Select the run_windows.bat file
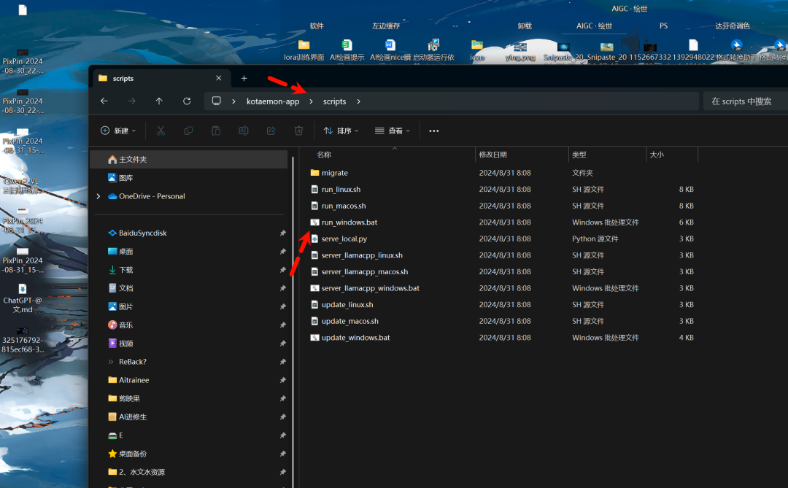Image resolution: width=788 pixels, height=488 pixels. pyautogui.click(x=349, y=222)
